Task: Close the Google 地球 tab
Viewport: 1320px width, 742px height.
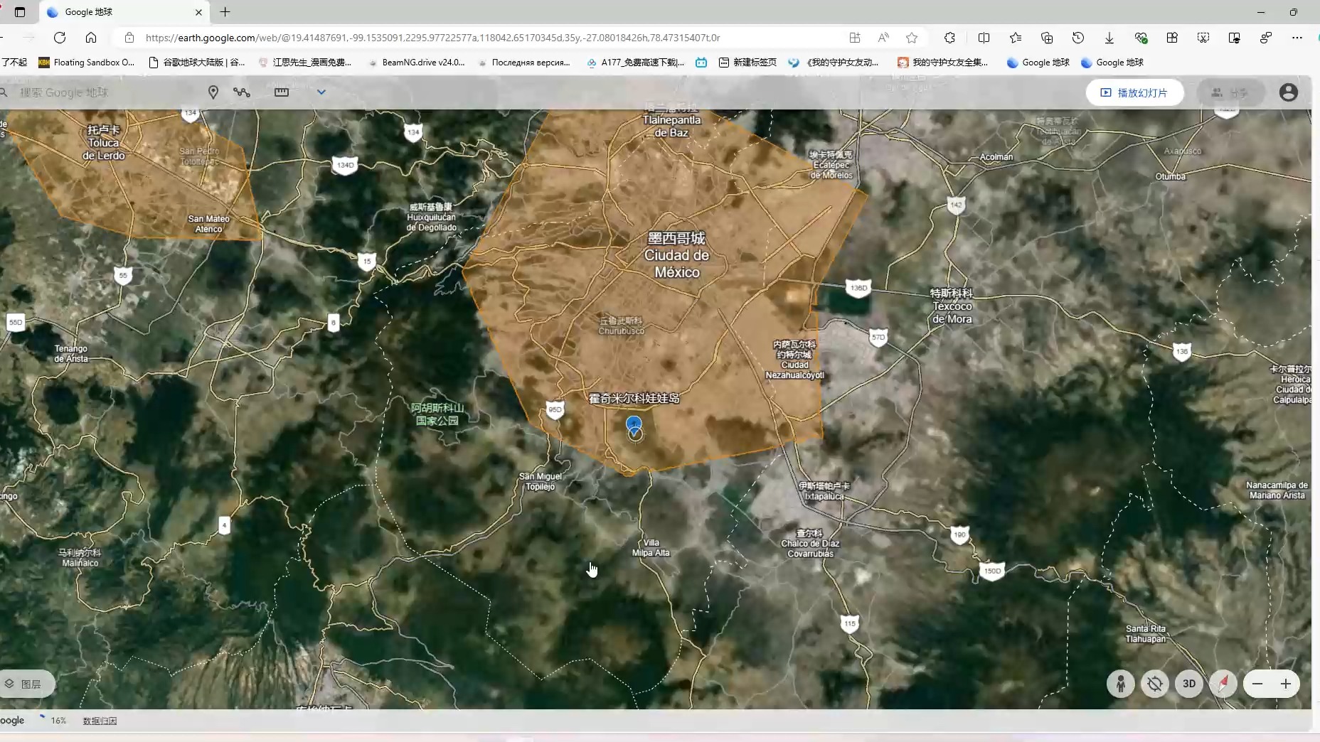Action: tap(198, 12)
